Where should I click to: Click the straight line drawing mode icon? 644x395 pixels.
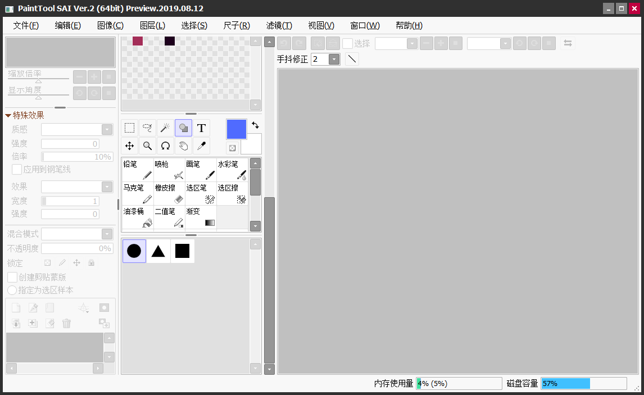pos(352,59)
